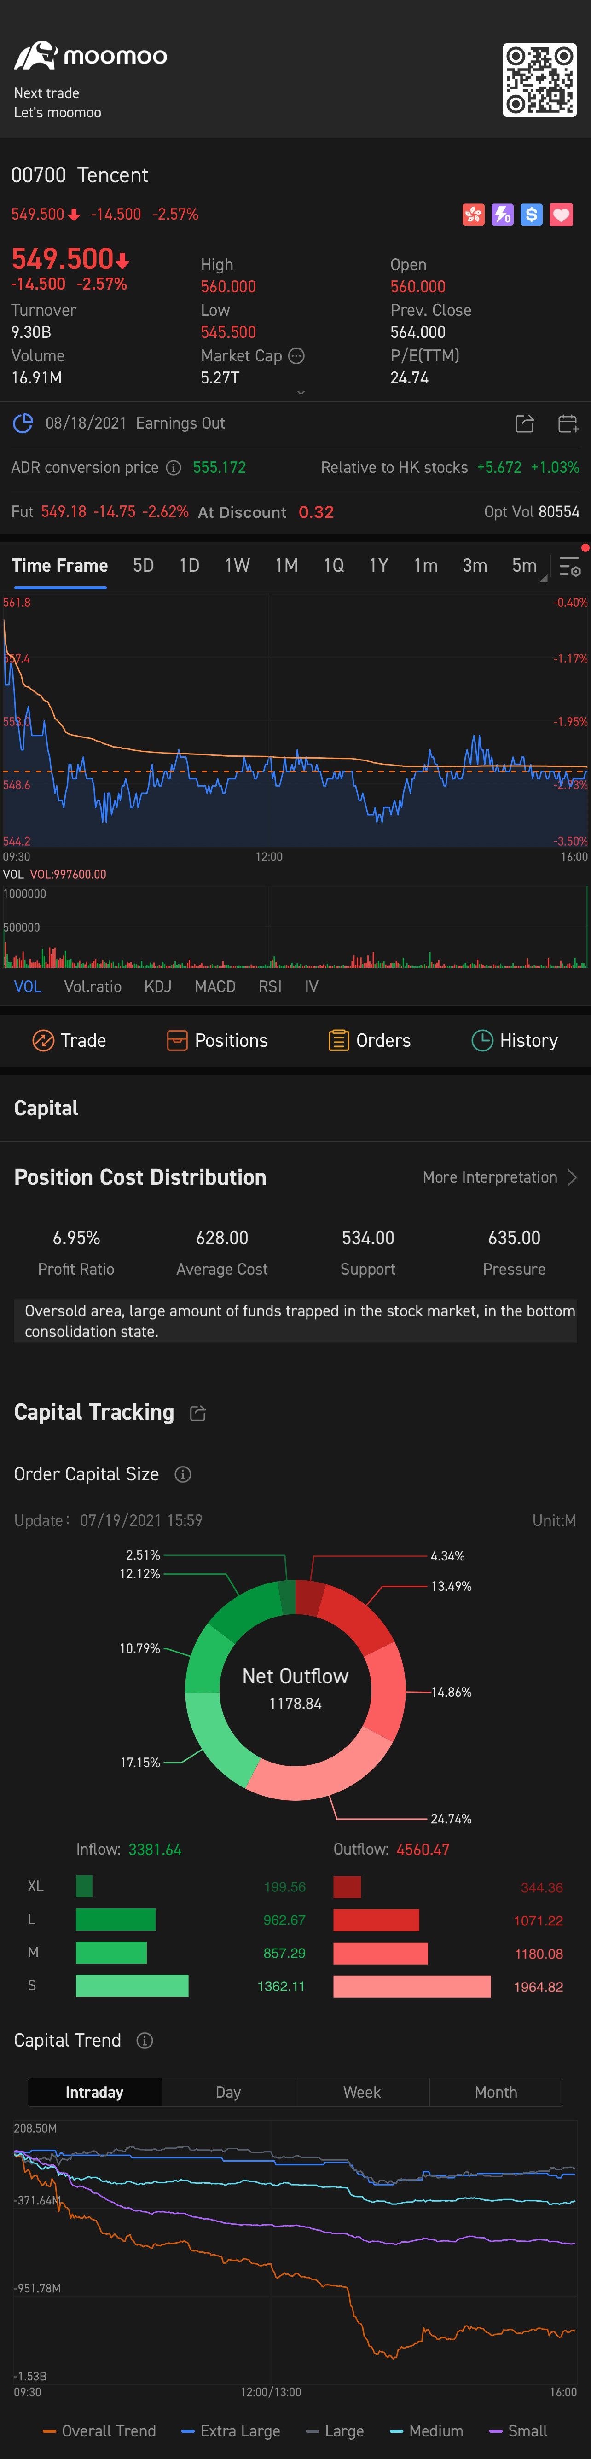Select the Vol.ratio indicator
This screenshot has width=591, height=2459.
pyautogui.click(x=93, y=986)
